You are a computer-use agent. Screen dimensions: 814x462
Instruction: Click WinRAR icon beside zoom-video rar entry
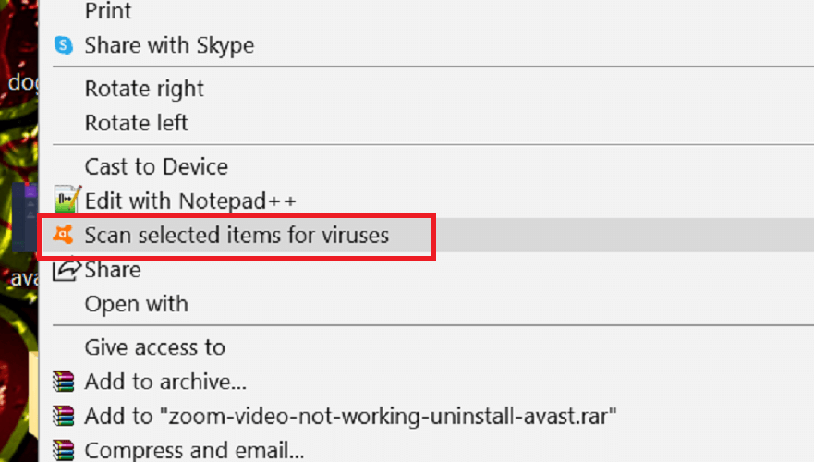[x=64, y=415]
